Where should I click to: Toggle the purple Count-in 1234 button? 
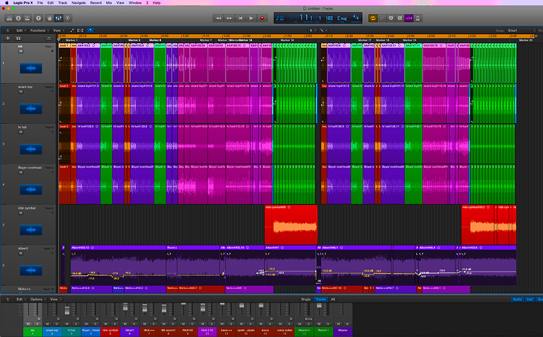(x=409, y=18)
